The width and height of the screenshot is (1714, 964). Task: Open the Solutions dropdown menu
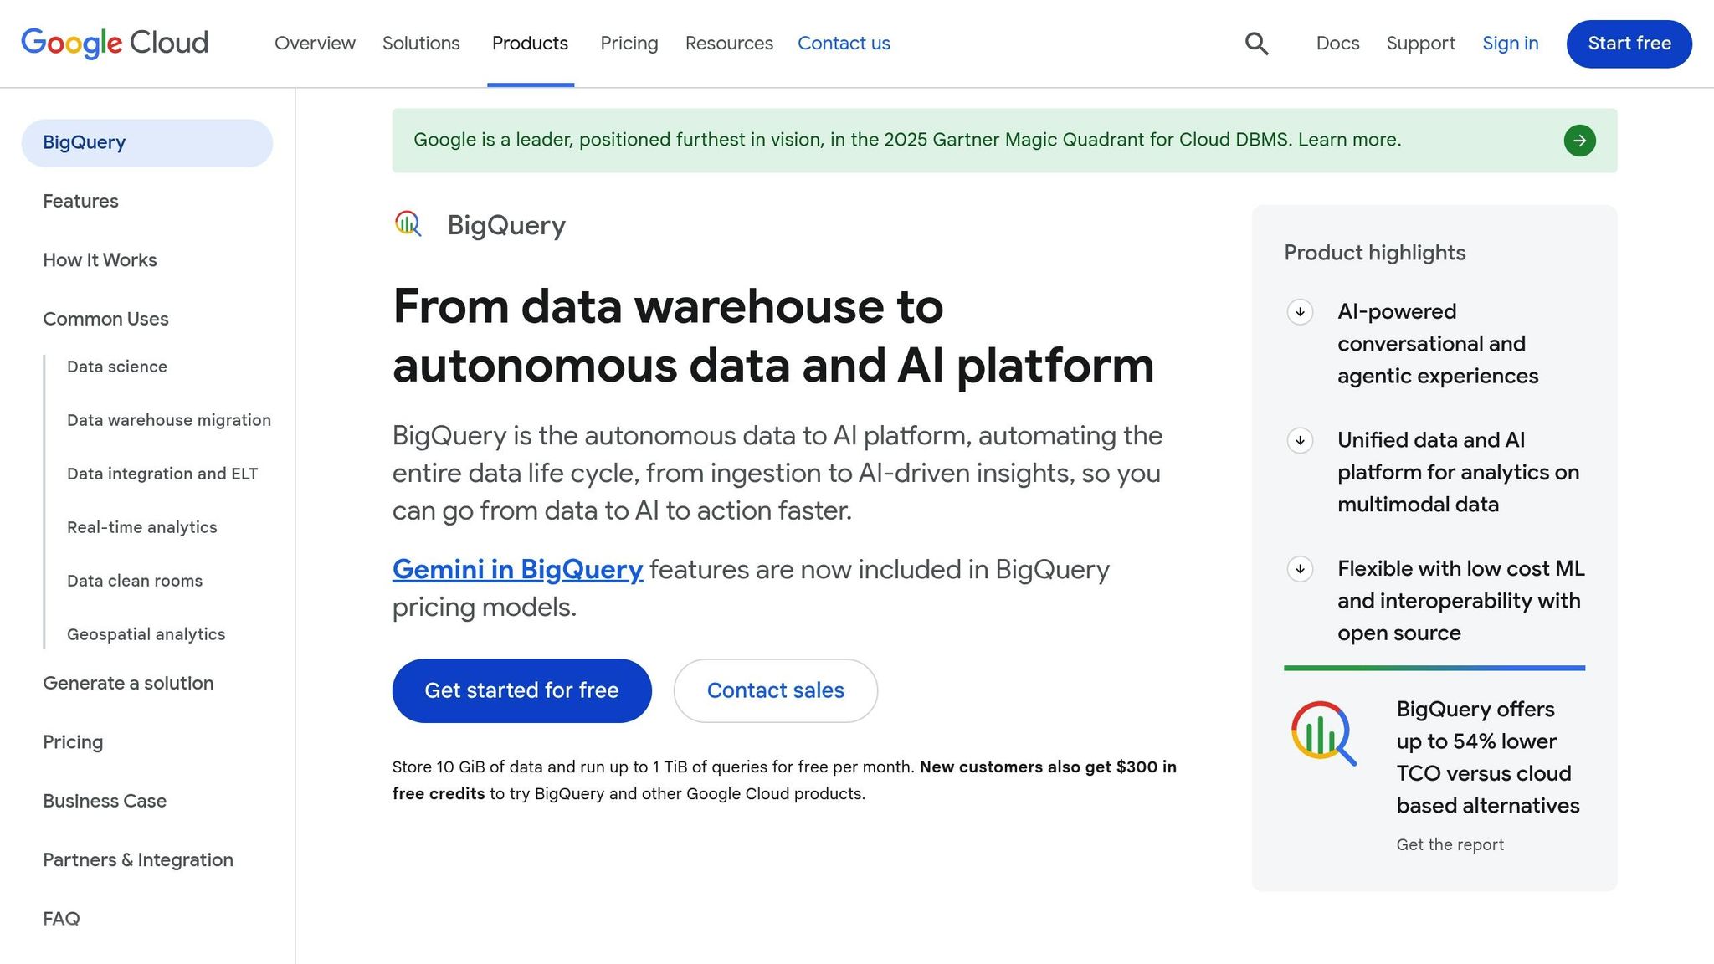[421, 43]
